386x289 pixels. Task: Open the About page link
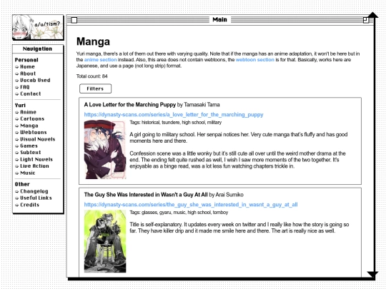point(28,73)
